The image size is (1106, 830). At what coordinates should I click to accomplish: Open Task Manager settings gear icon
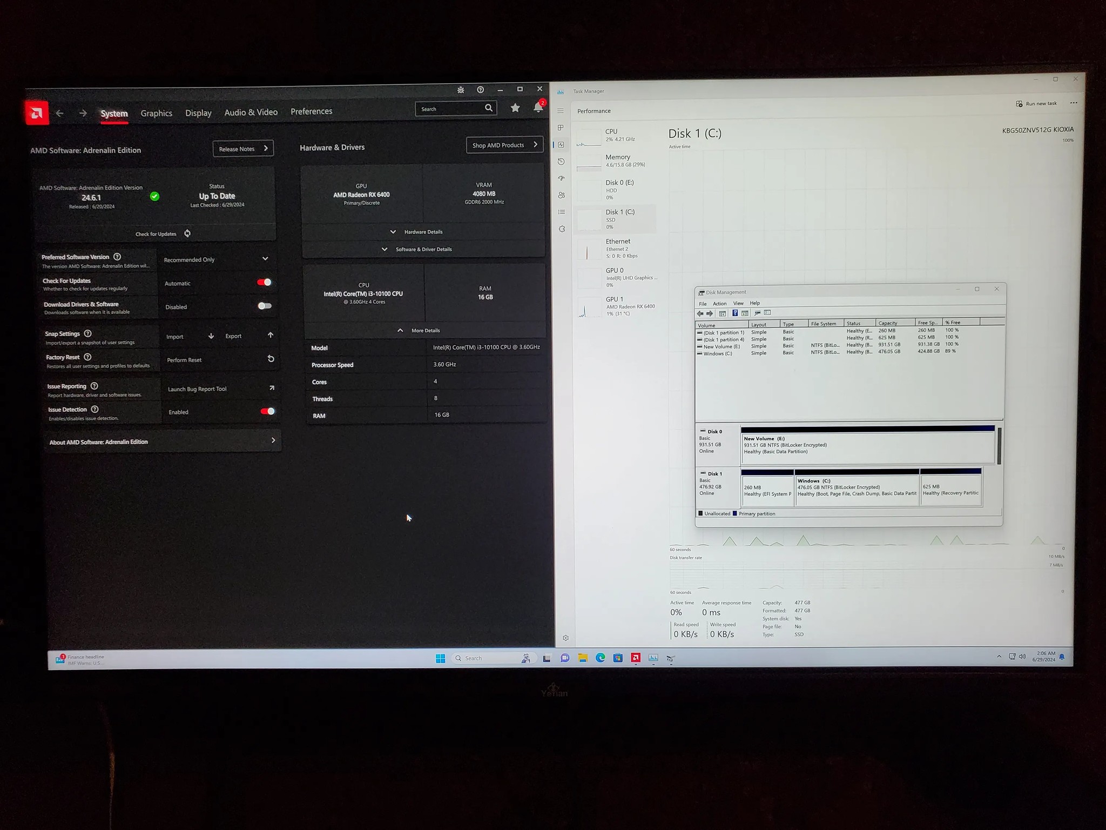tap(565, 638)
